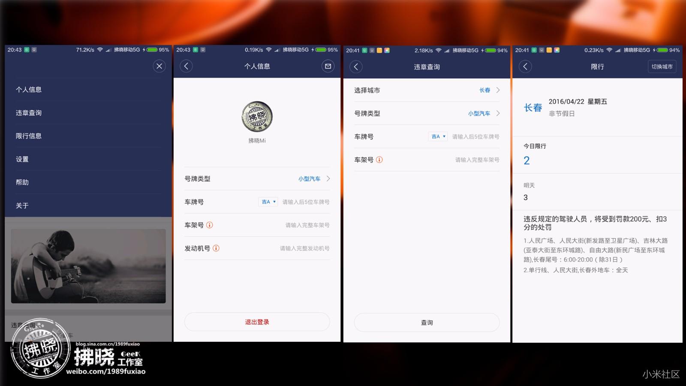Open the 选择城市 chooser showing 长春
The width and height of the screenshot is (686, 386).
click(489, 90)
